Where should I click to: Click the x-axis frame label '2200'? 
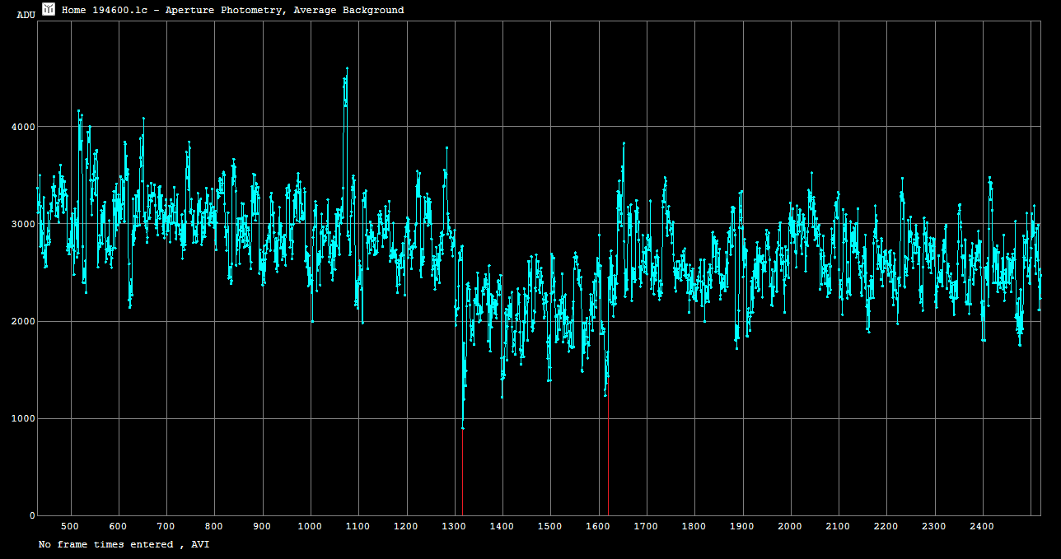(x=886, y=526)
